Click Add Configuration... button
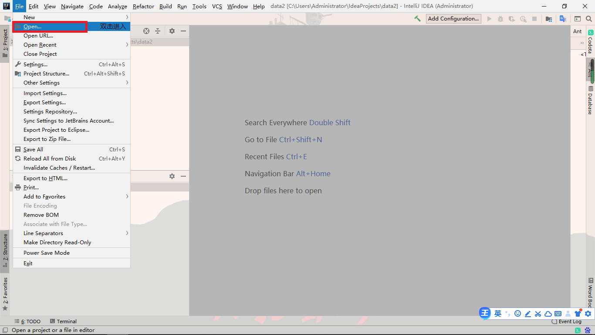595x335 pixels. pos(453,18)
